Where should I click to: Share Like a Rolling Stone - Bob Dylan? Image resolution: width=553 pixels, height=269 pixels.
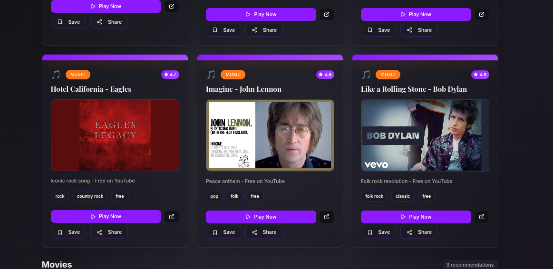coord(419,232)
